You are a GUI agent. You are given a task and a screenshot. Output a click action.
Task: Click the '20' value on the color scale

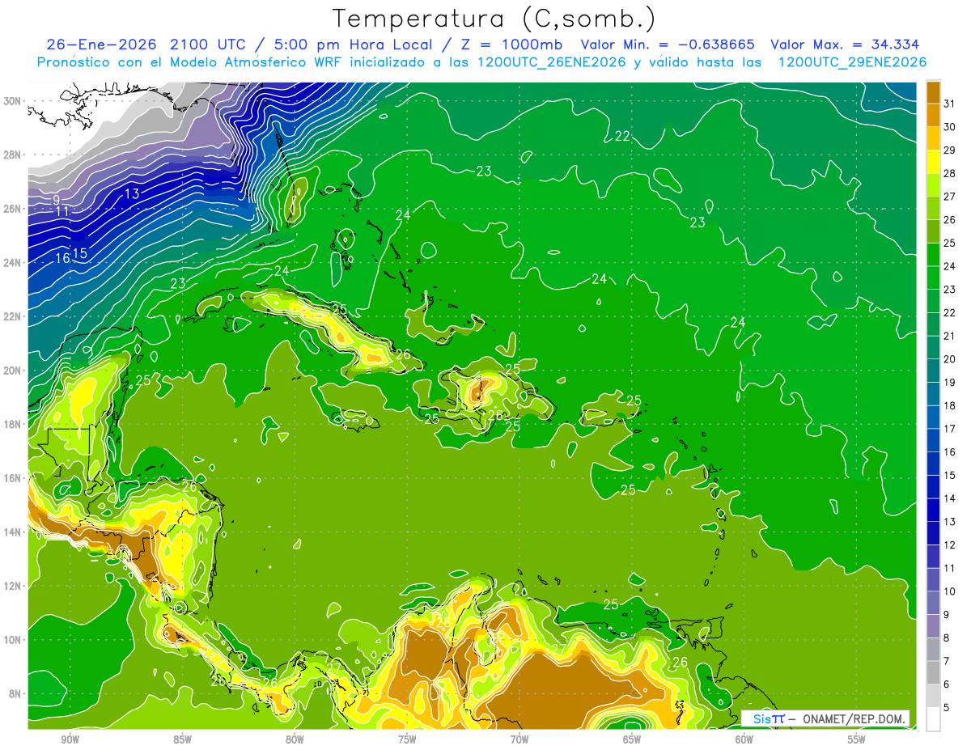click(x=951, y=359)
